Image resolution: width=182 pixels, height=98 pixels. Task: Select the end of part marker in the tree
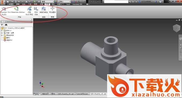point(8,40)
